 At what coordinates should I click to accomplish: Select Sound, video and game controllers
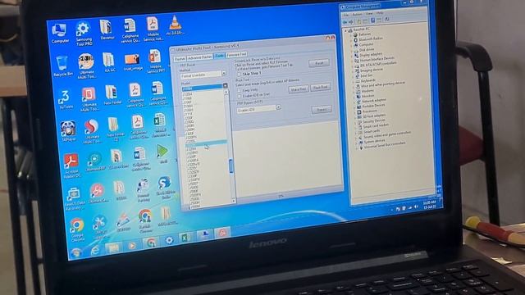coord(387,134)
